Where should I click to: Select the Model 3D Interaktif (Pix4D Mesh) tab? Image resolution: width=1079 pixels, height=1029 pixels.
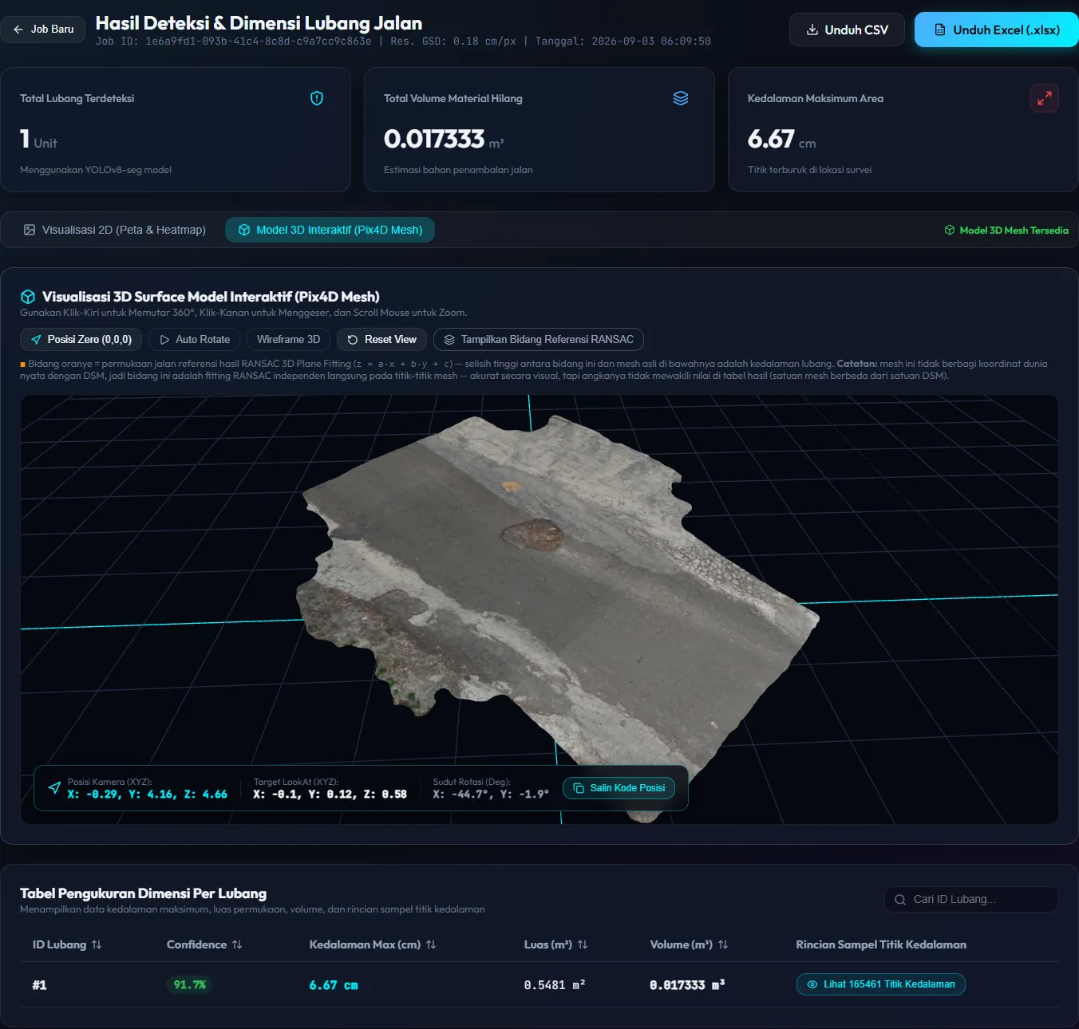330,230
